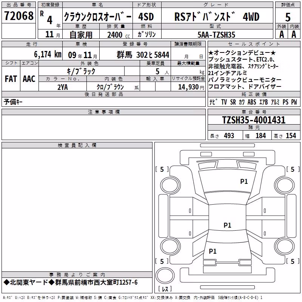Click model code 5AA-TZSH35

(x=216, y=35)
